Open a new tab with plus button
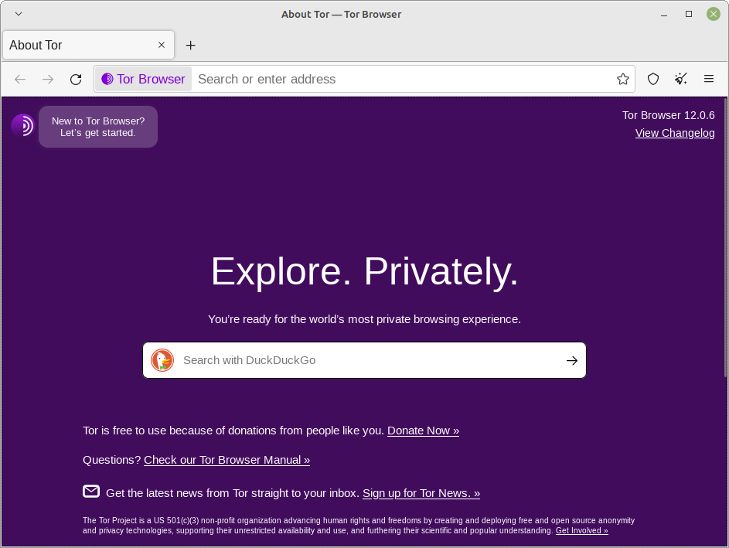Screen dimensions: 729x548 (191, 45)
